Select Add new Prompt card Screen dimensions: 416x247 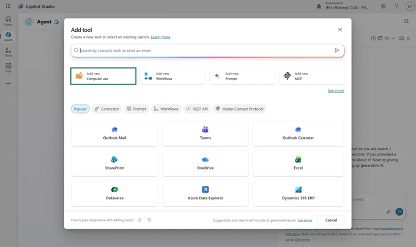242,76
